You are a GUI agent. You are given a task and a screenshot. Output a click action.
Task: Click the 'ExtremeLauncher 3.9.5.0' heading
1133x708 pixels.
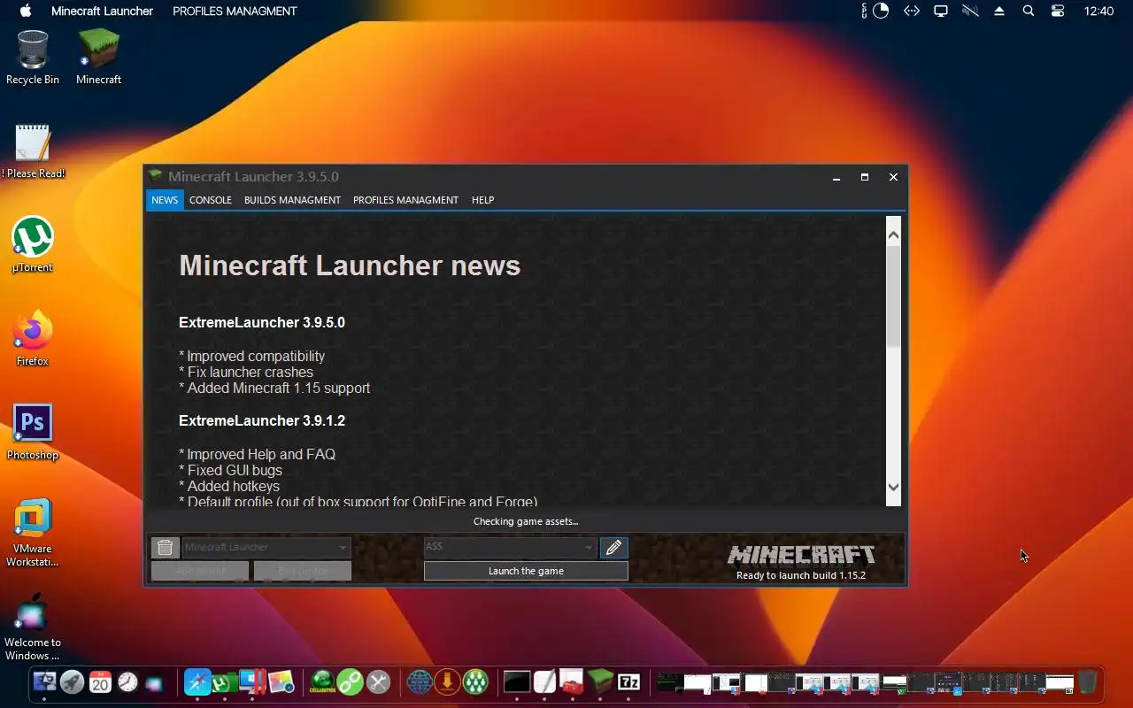click(x=262, y=322)
